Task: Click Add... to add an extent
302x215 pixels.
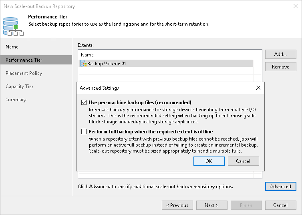Action: tap(280, 54)
